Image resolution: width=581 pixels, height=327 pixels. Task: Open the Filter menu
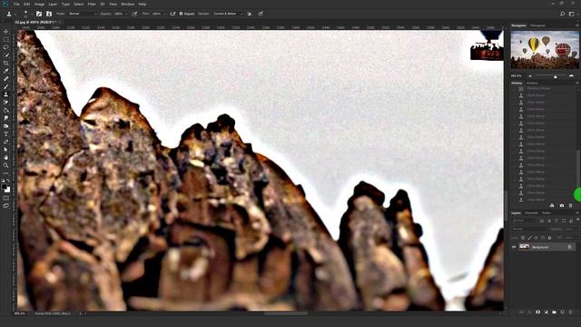92,4
